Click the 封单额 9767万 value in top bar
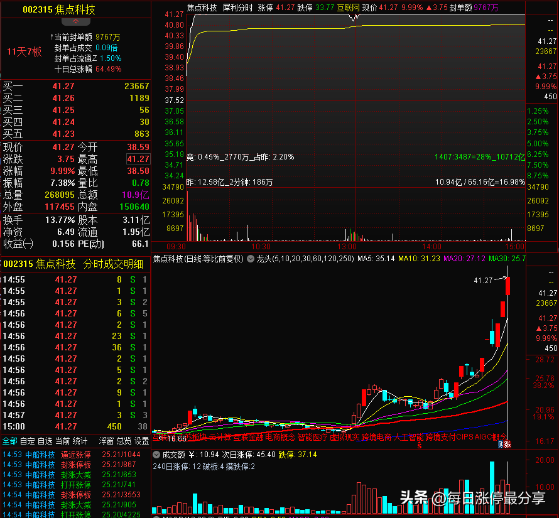Screen dimensions: 559x518 [x=474, y=8]
